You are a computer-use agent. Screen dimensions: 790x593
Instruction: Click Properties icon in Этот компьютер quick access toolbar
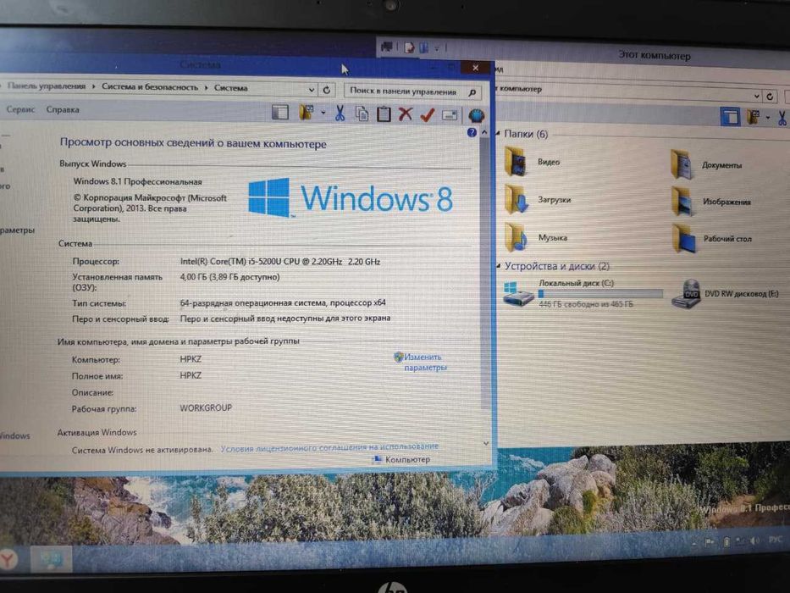[409, 48]
